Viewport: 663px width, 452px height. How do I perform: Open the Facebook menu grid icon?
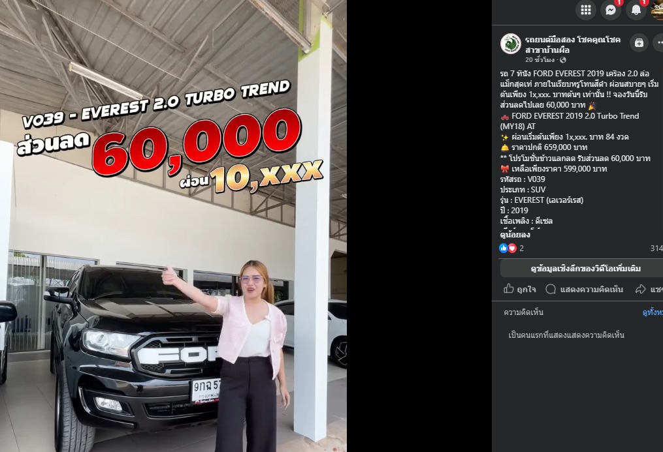(x=586, y=10)
